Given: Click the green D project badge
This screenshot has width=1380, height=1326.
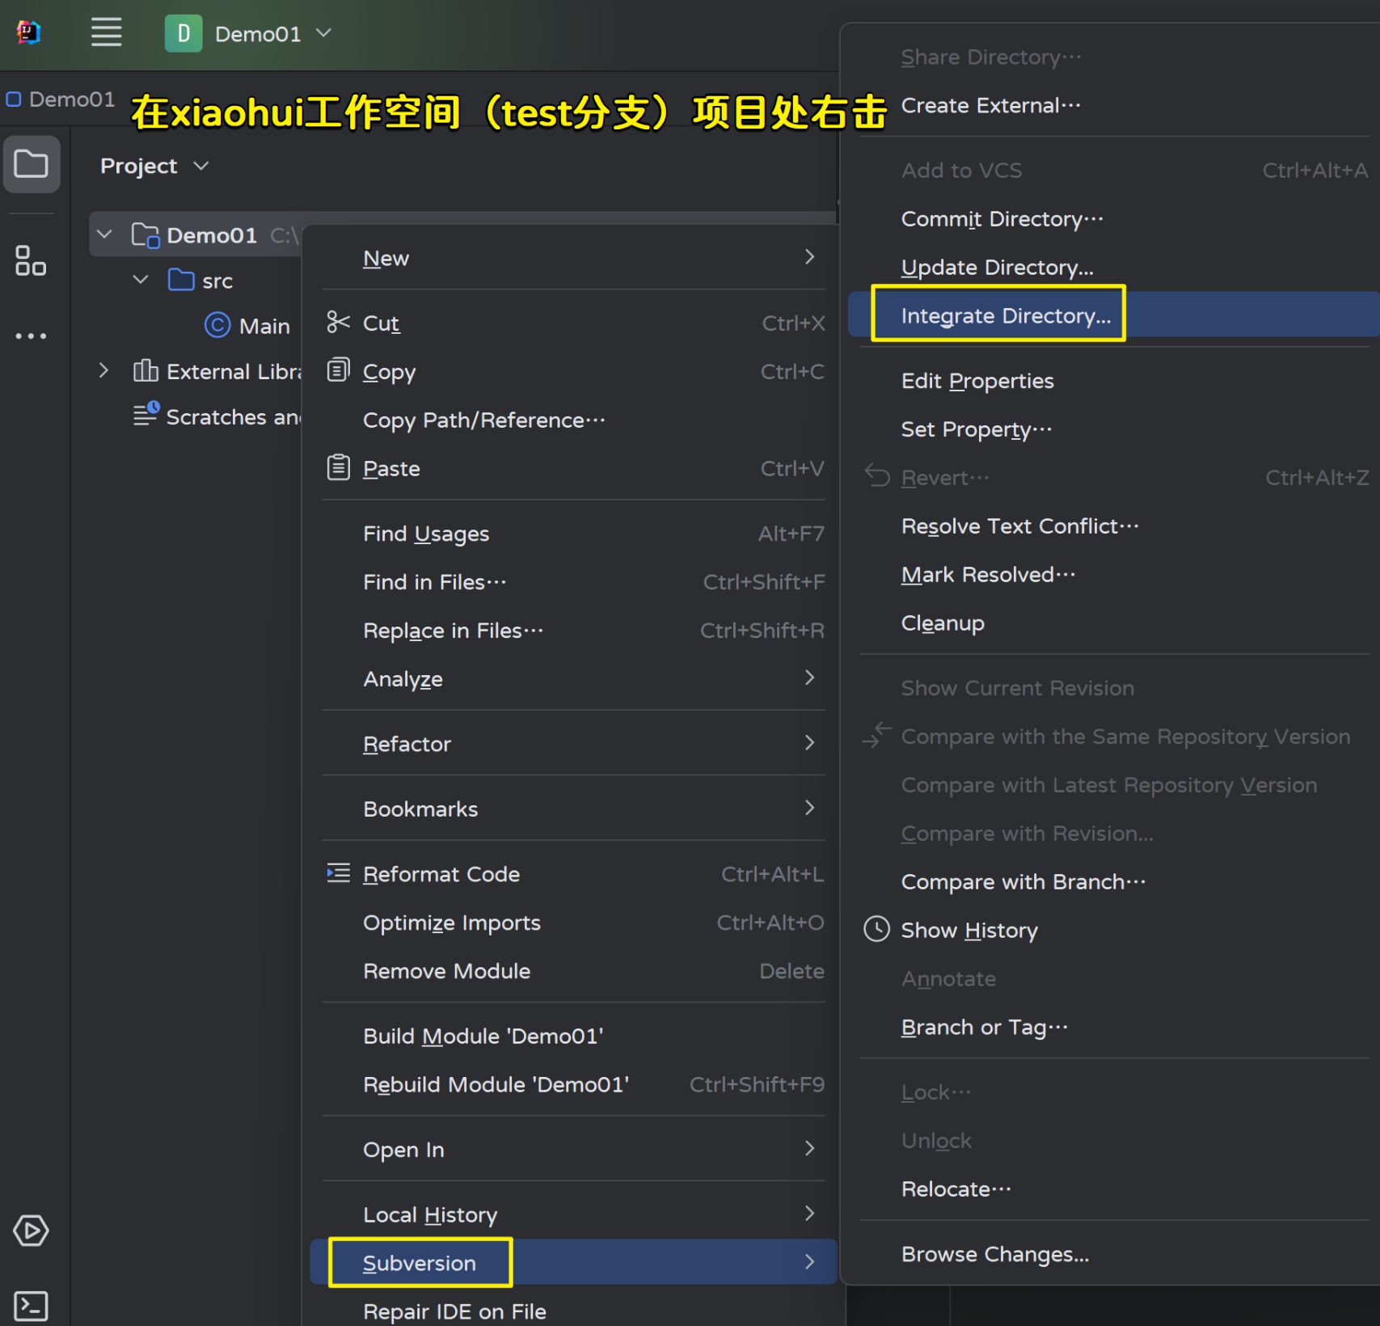Looking at the screenshot, I should coord(184,33).
